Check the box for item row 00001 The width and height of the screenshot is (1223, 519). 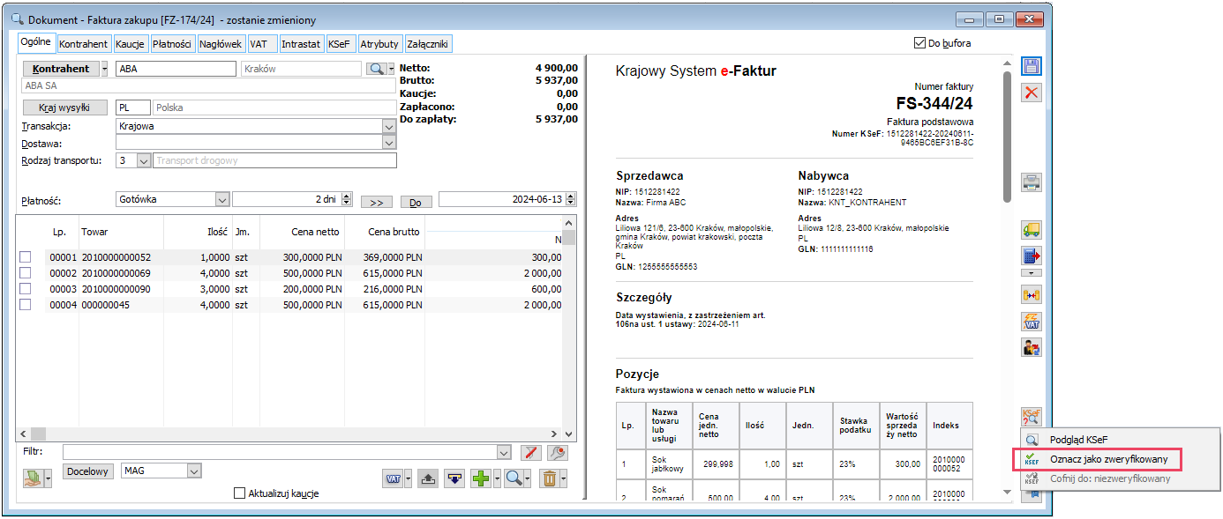point(26,257)
